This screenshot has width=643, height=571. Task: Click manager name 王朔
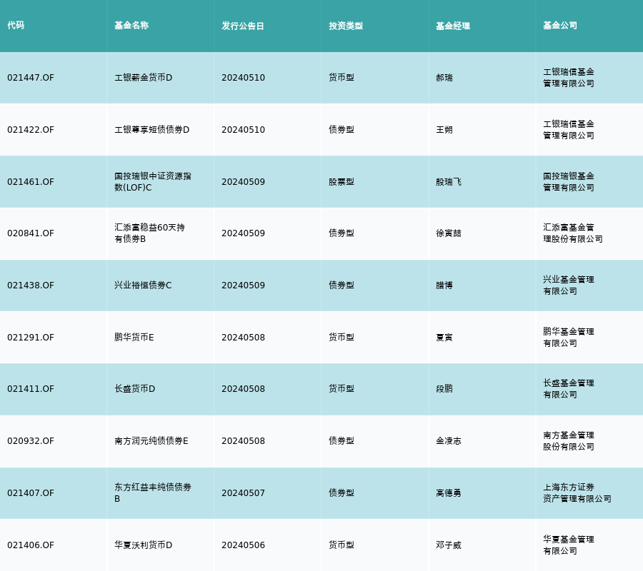click(444, 129)
